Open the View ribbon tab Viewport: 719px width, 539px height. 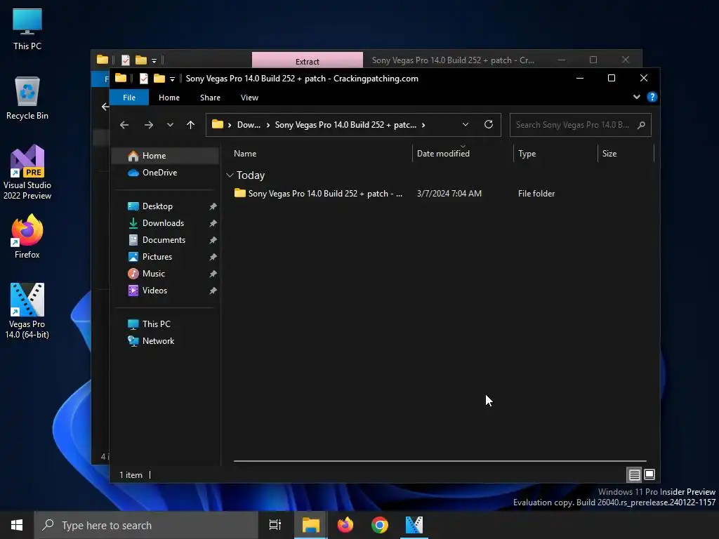(249, 98)
